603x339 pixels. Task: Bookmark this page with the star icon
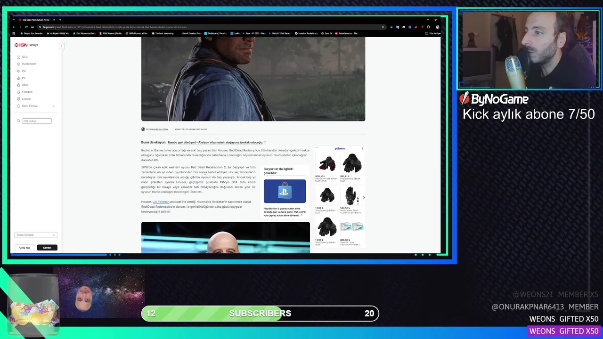[383, 27]
